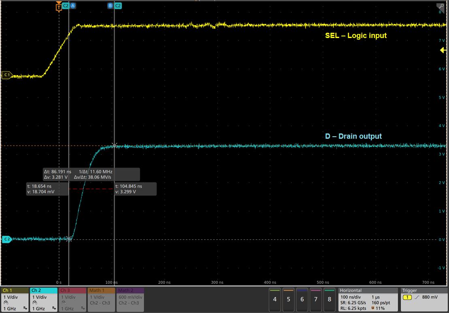Click the C1 waveform ground handle

coord(6,75)
